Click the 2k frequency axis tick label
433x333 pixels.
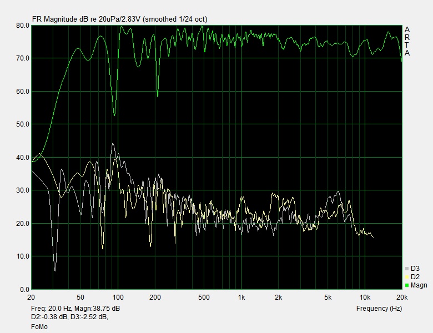pos(278,297)
